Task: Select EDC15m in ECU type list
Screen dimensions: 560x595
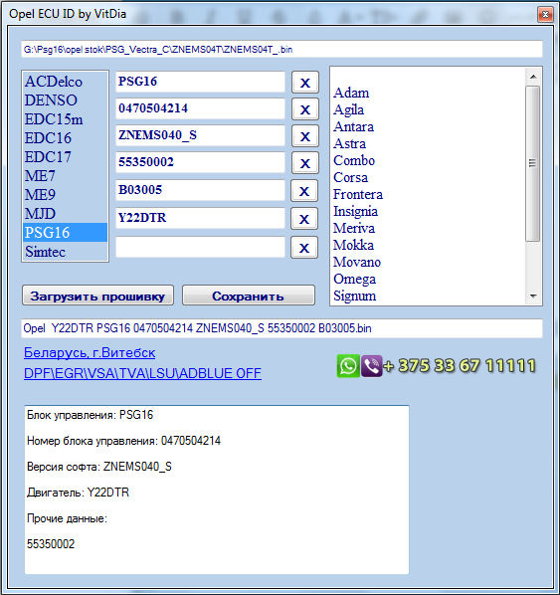Action: pyautogui.click(x=65, y=119)
